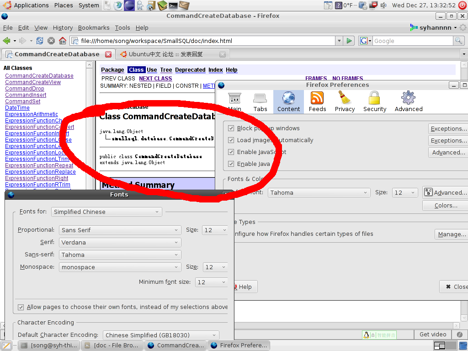Screen dimensions: 468x351
Task: Stop loading the page
Action: tap(51, 41)
